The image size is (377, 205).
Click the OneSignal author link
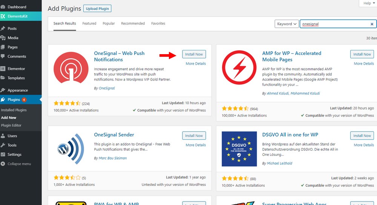click(107, 88)
